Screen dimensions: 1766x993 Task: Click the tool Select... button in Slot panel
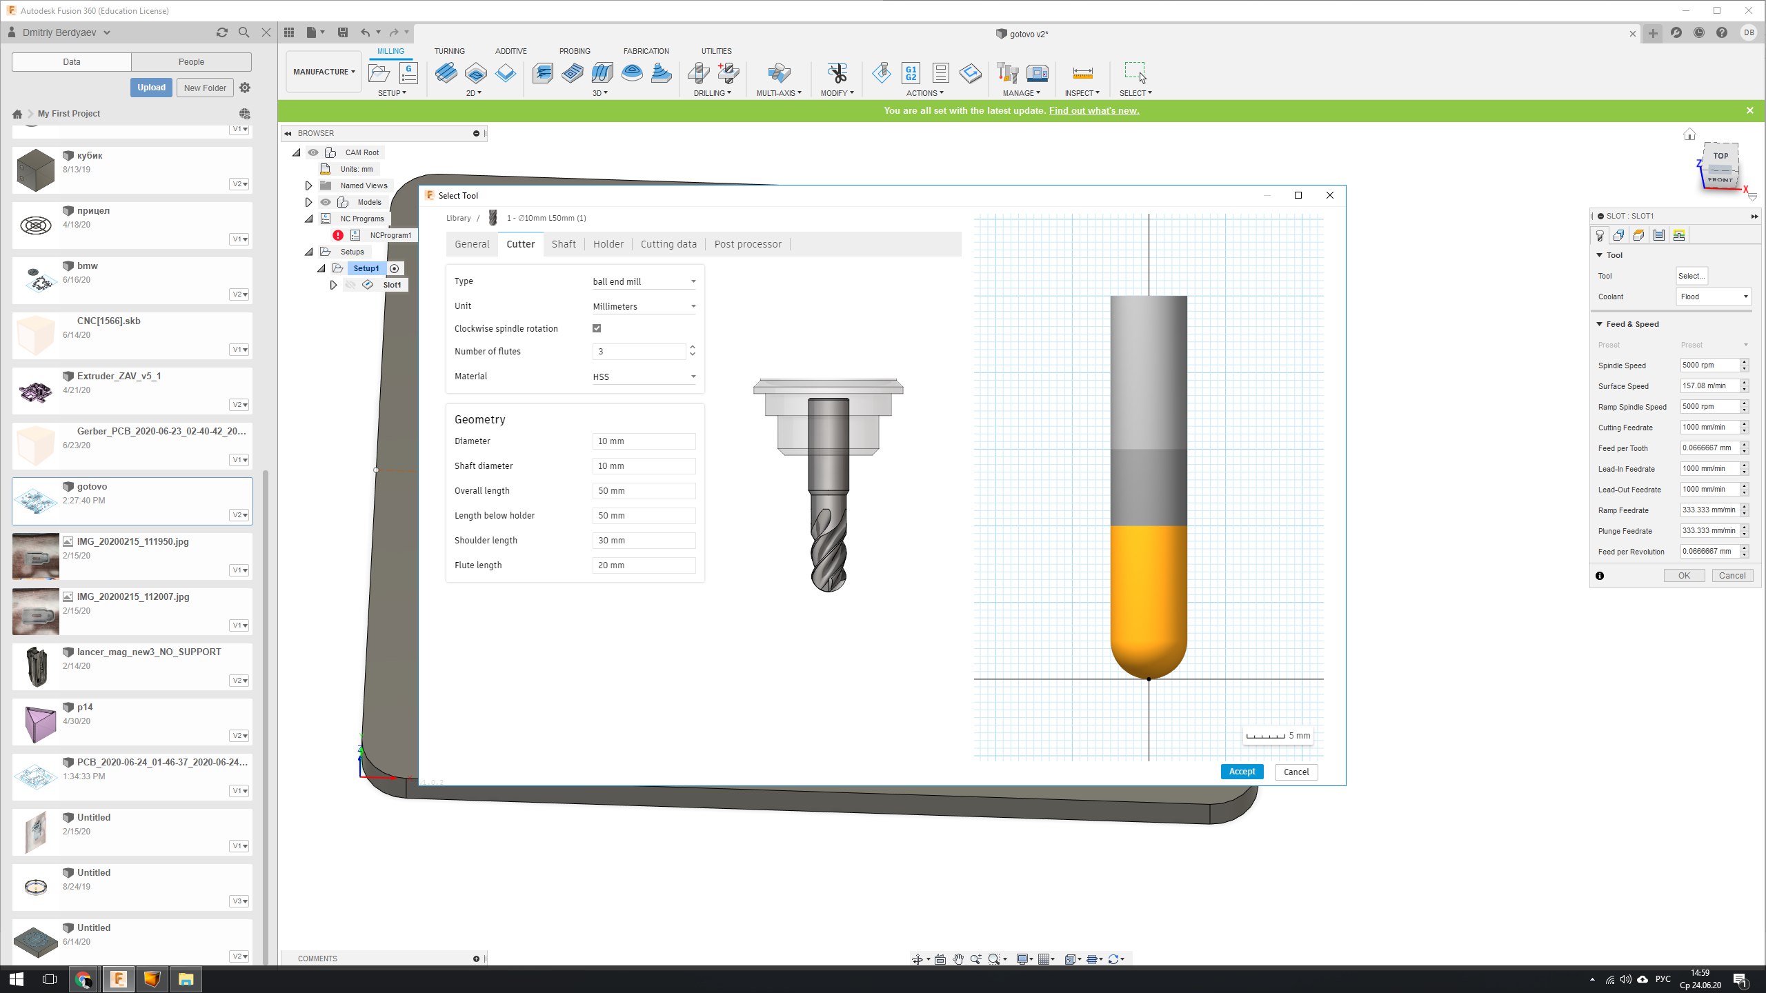click(1691, 276)
